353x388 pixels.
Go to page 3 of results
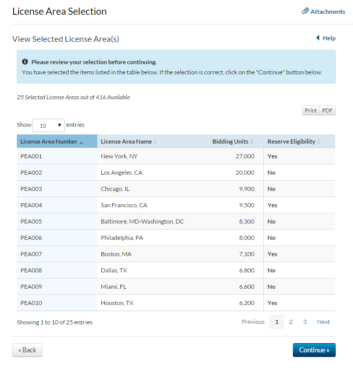[305, 322]
